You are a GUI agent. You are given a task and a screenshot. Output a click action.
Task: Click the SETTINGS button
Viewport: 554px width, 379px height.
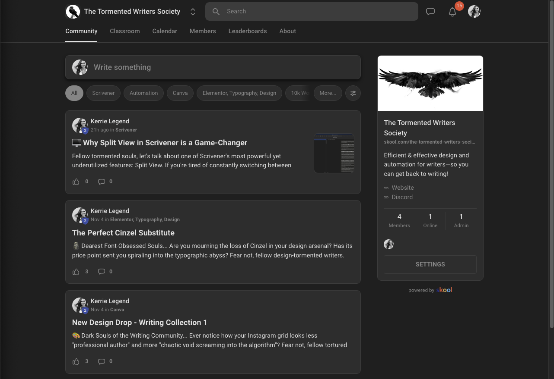tap(430, 264)
